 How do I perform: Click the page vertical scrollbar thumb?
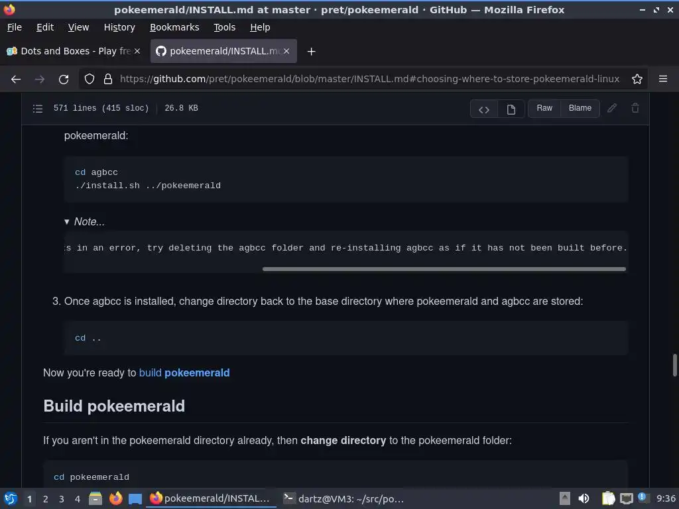tap(674, 365)
